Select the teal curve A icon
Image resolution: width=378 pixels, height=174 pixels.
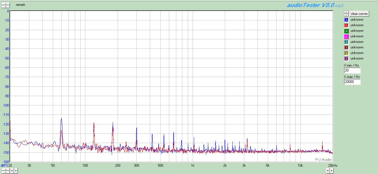pyautogui.click(x=346, y=42)
